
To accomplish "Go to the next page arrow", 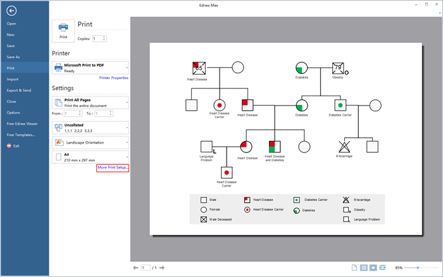I will [x=163, y=268].
